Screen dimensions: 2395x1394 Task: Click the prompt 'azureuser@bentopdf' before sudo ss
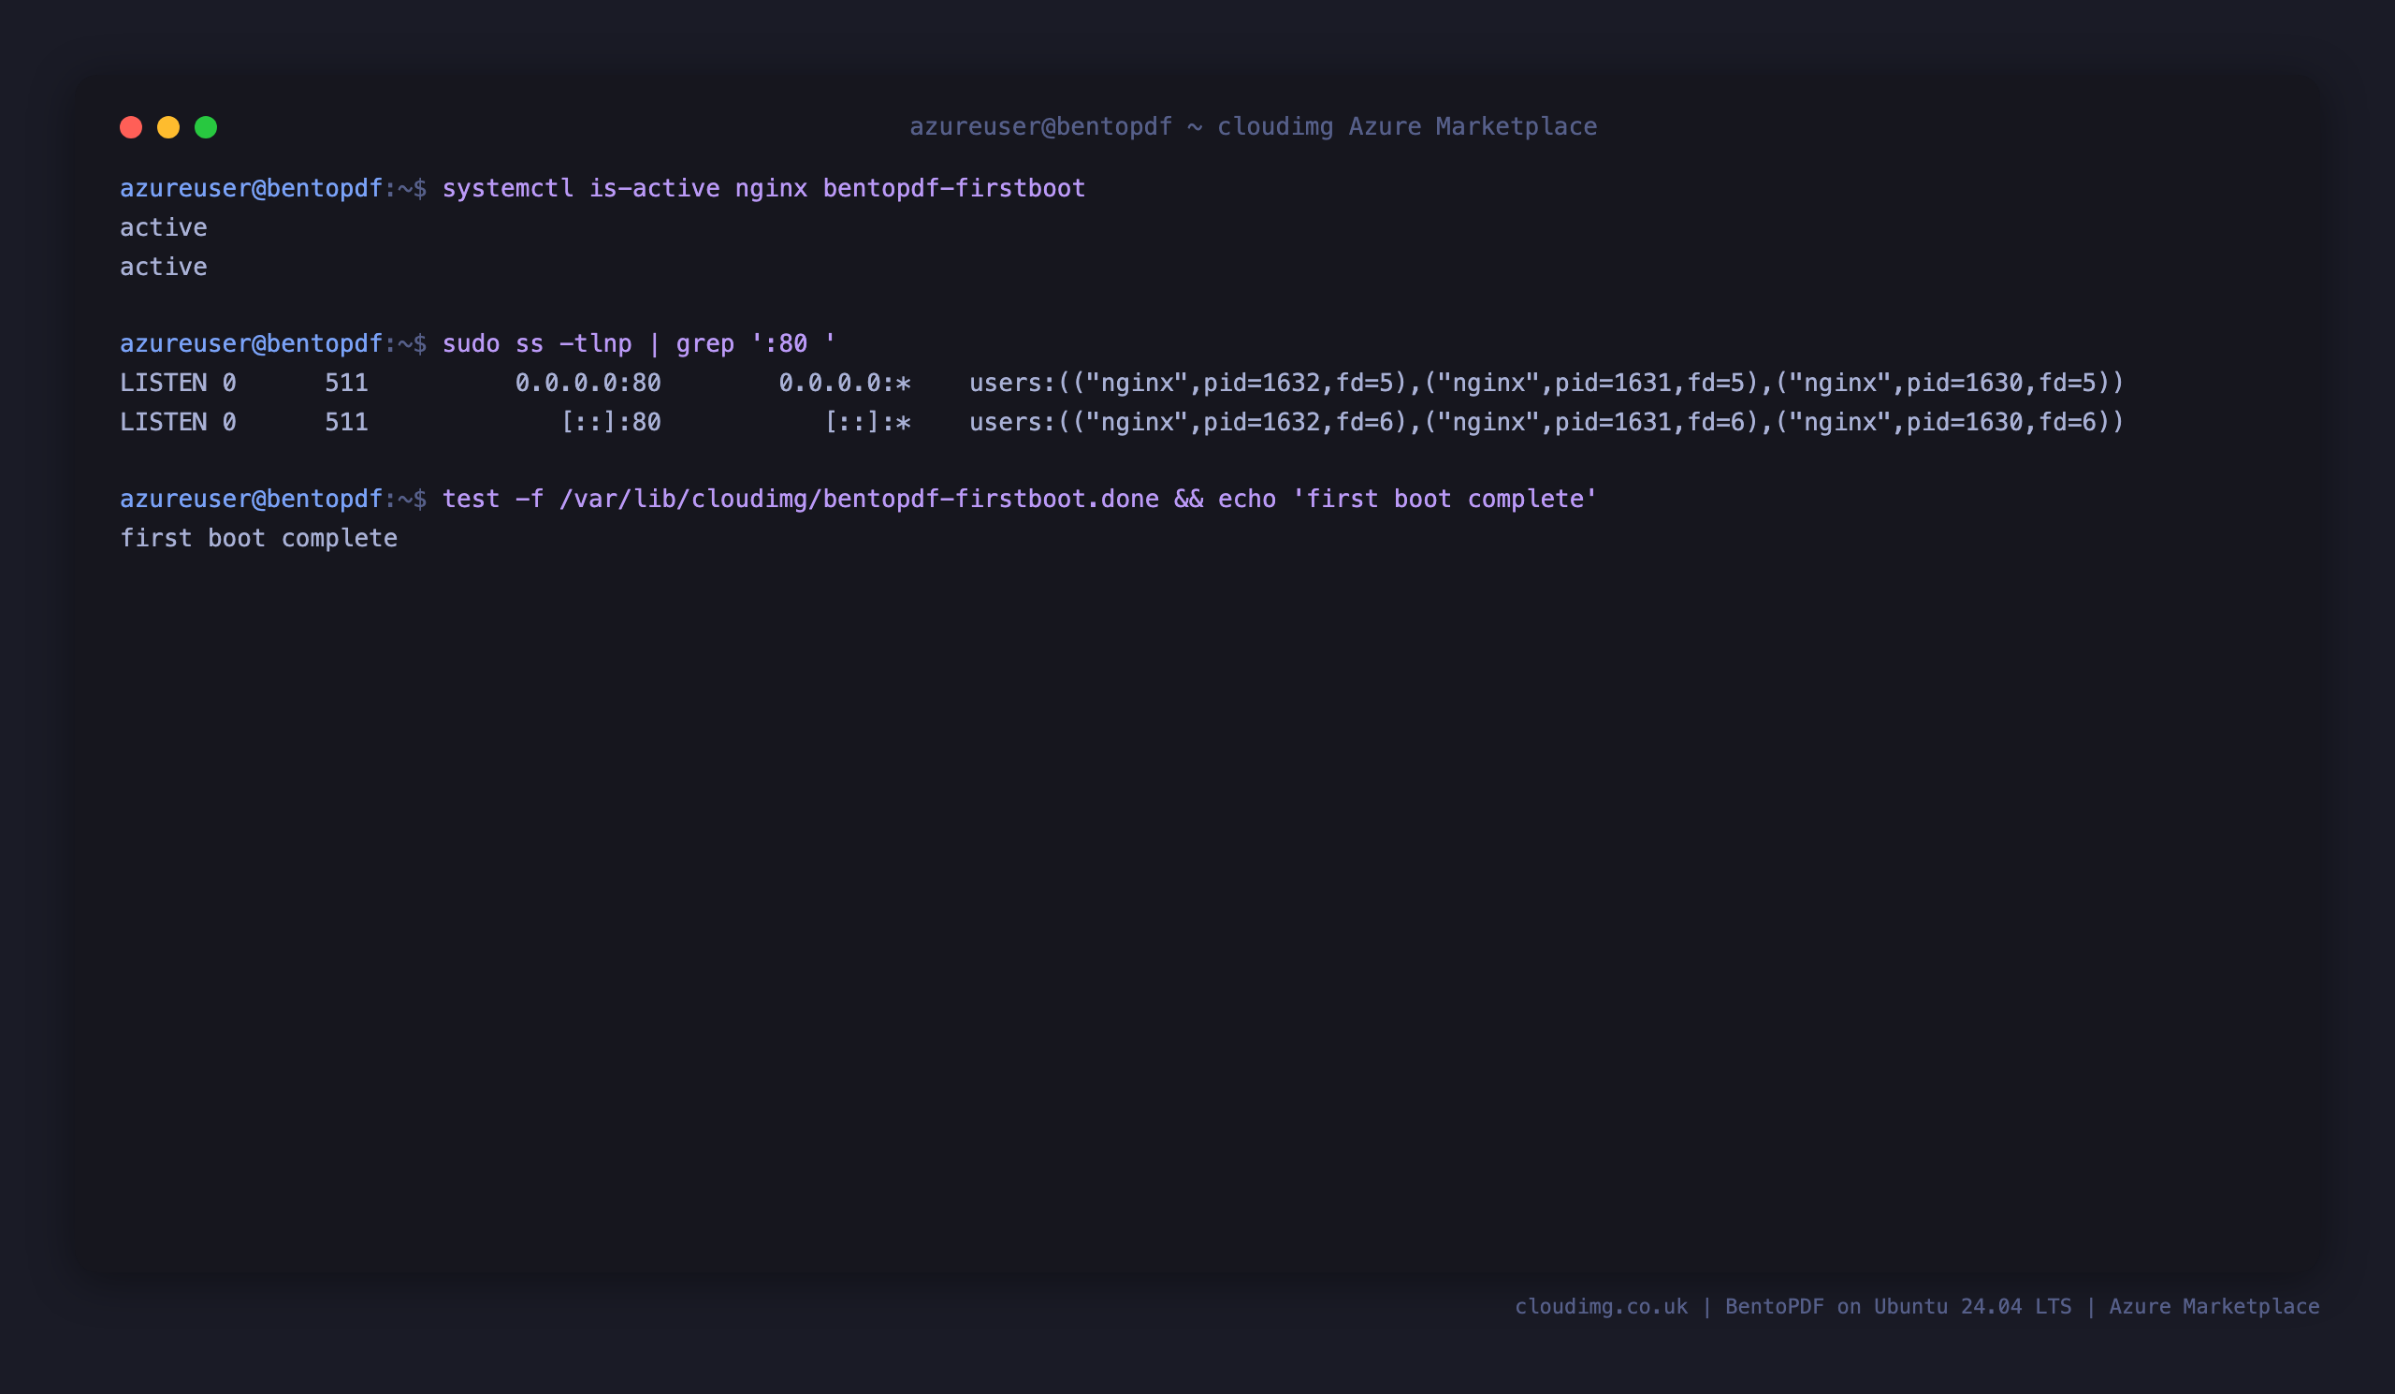[x=251, y=343]
